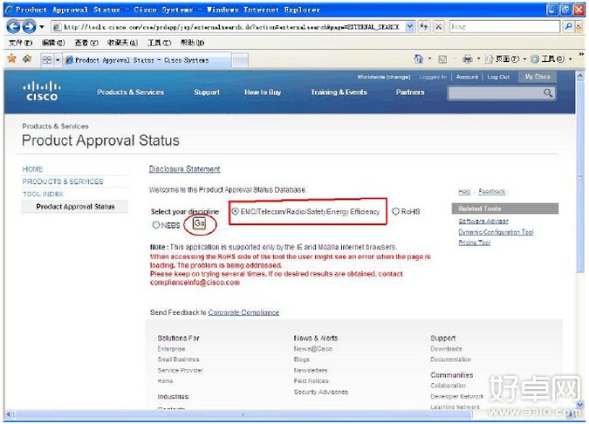Click the Help link

[464, 192]
